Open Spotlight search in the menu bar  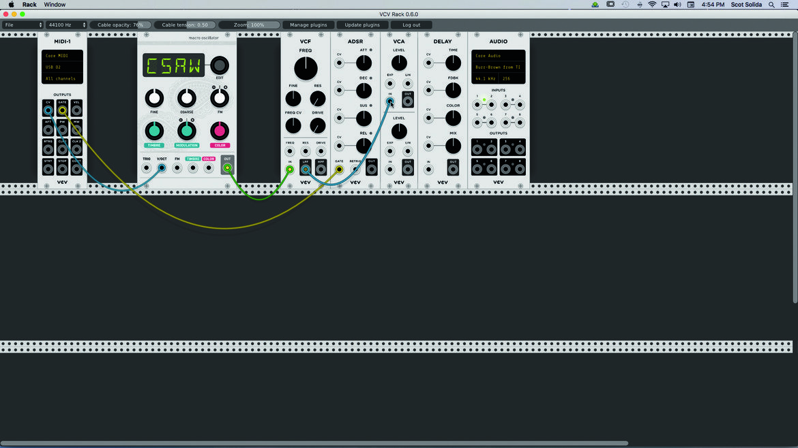pyautogui.click(x=771, y=5)
